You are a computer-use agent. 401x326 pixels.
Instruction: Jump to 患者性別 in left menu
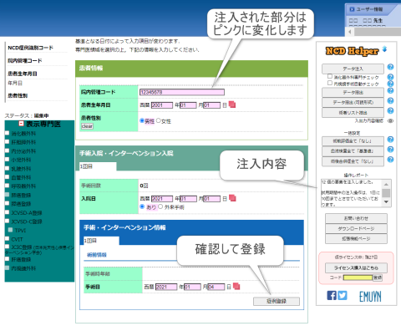click(x=18, y=95)
